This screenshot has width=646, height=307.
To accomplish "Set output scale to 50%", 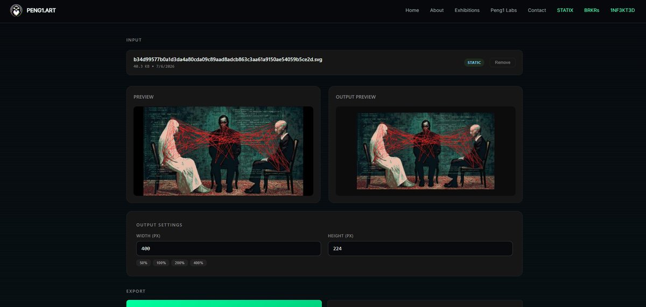I will coord(144,263).
